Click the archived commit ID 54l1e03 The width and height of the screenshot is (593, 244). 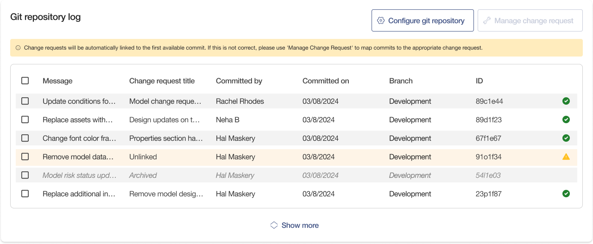489,175
